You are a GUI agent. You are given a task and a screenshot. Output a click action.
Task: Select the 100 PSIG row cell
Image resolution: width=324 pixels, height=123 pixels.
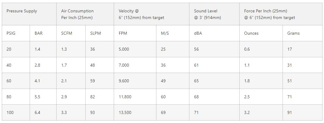click(x=10, y=112)
